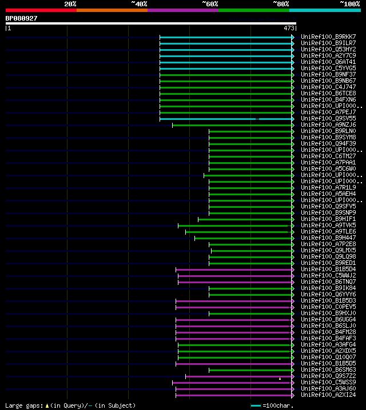Image resolution: width=366 pixels, height=410 pixels.
Task: Select the UniRef100_A5C6W0 label
Action: click(328, 168)
